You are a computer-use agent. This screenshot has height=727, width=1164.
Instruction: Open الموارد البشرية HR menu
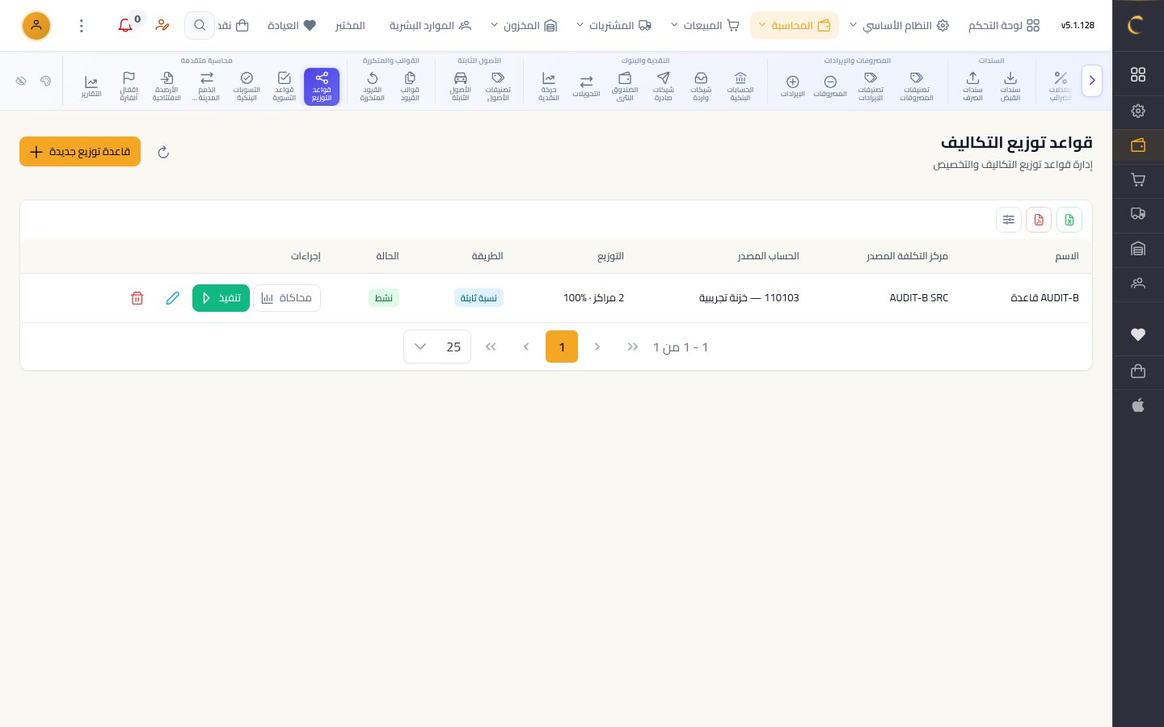click(x=430, y=26)
